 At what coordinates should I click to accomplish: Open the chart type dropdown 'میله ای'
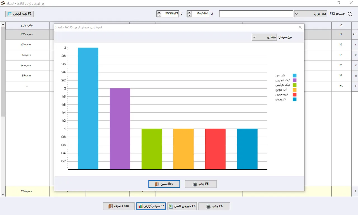265,37
